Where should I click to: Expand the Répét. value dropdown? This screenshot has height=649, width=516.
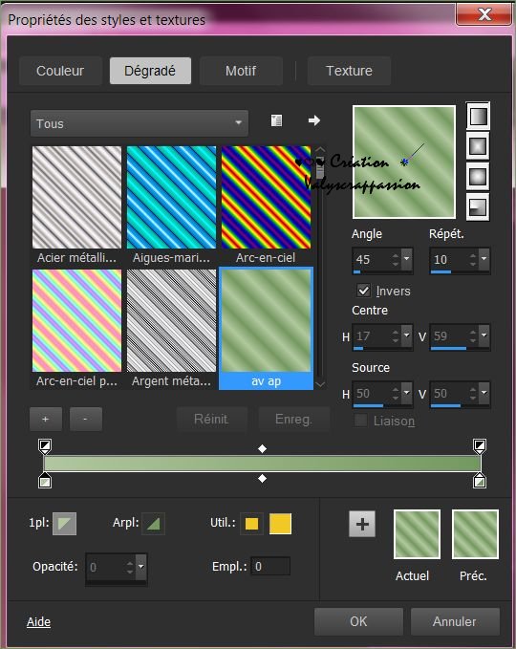[484, 258]
